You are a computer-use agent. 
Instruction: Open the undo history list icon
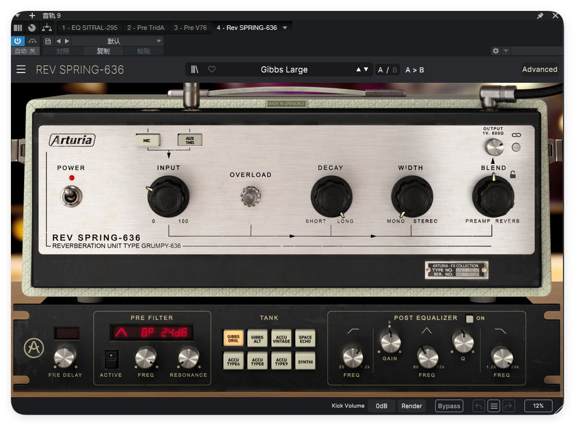(494, 406)
